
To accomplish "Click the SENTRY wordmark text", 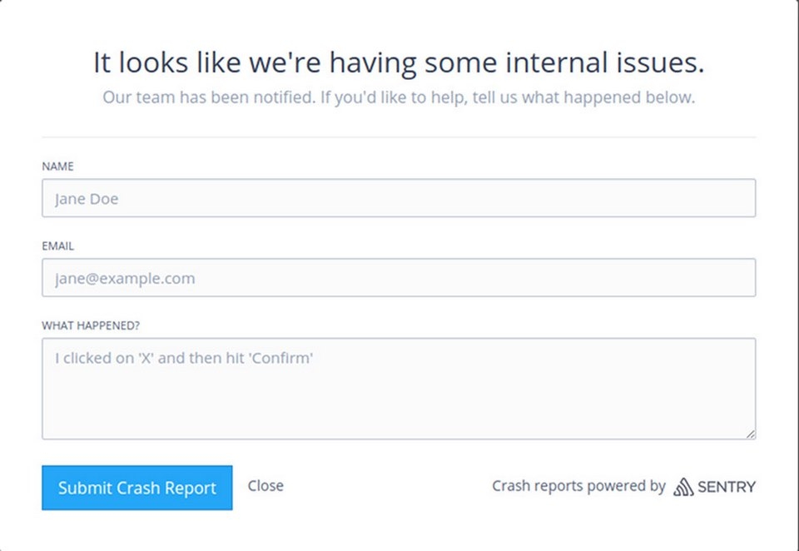I will pyautogui.click(x=727, y=487).
